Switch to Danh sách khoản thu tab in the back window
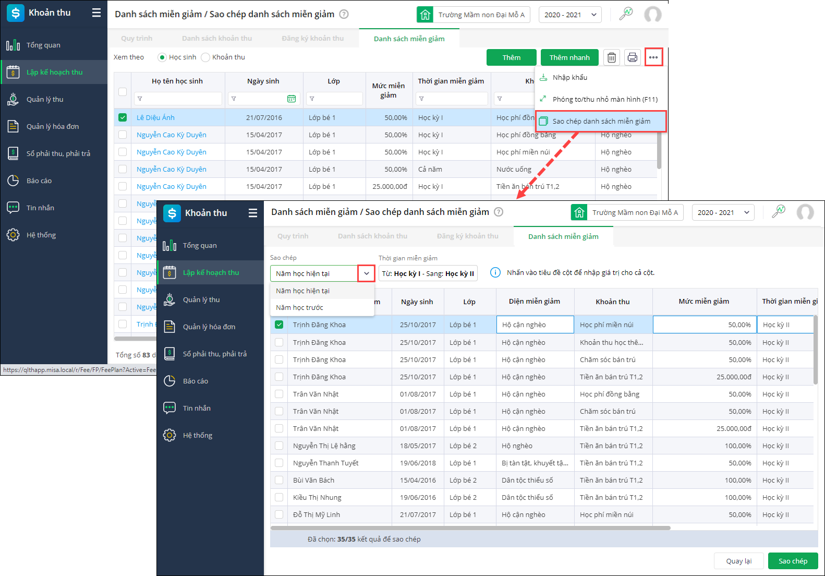The width and height of the screenshot is (825, 576). (217, 38)
